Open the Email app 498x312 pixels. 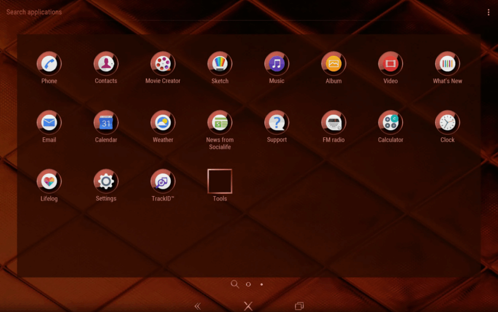[x=49, y=123]
